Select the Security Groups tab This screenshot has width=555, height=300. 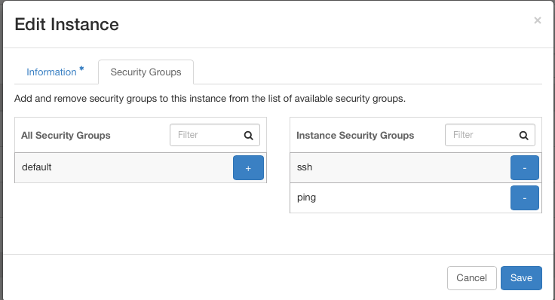146,72
